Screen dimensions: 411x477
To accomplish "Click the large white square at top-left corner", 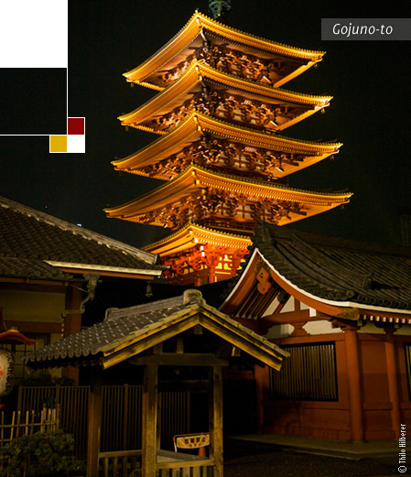I will pos(34,34).
